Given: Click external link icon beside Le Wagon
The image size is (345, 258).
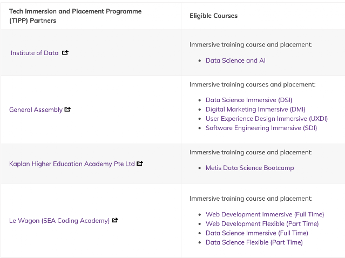Looking at the screenshot, I should 115,220.
